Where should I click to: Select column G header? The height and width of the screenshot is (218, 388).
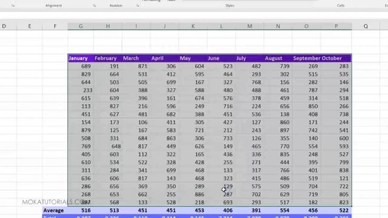click(81, 26)
